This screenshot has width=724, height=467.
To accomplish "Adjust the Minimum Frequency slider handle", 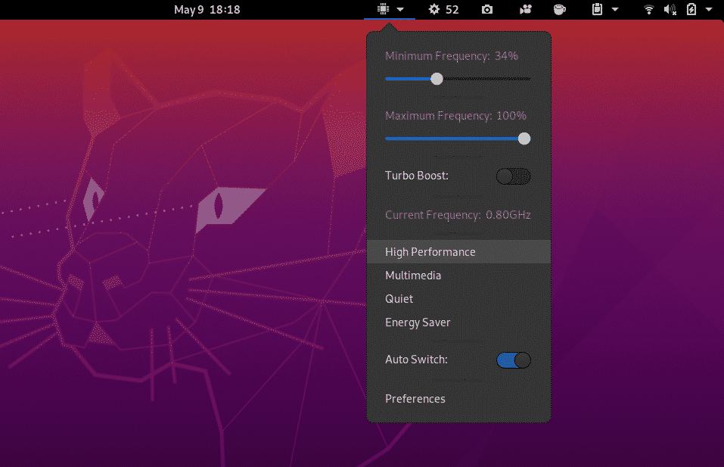I will coord(437,79).
